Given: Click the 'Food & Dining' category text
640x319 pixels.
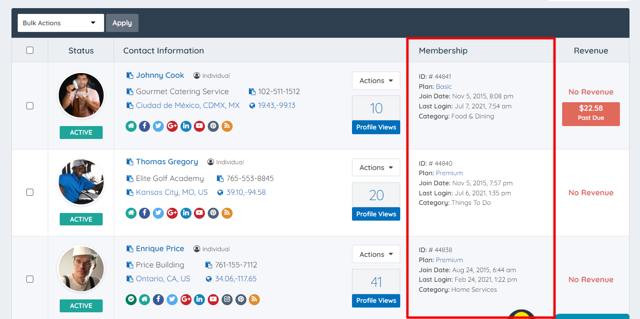Looking at the screenshot, I should [x=473, y=116].
